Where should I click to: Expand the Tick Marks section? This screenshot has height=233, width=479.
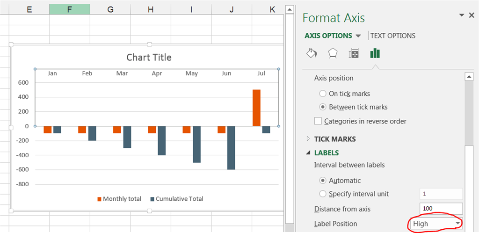pos(308,139)
